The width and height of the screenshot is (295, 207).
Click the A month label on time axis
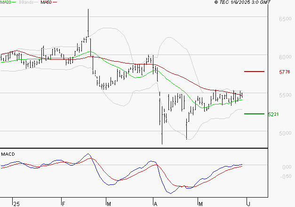point(155,204)
